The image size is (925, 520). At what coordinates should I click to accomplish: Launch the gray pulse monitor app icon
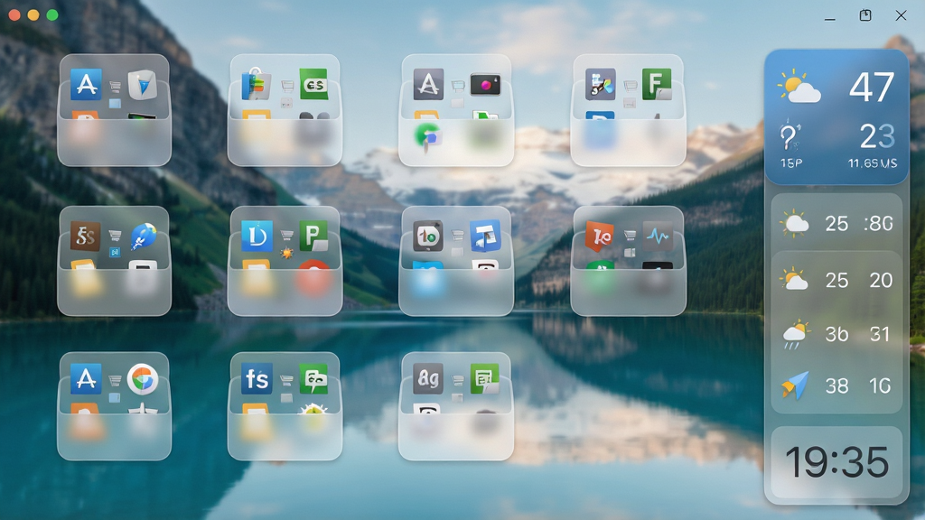pyautogui.click(x=658, y=236)
